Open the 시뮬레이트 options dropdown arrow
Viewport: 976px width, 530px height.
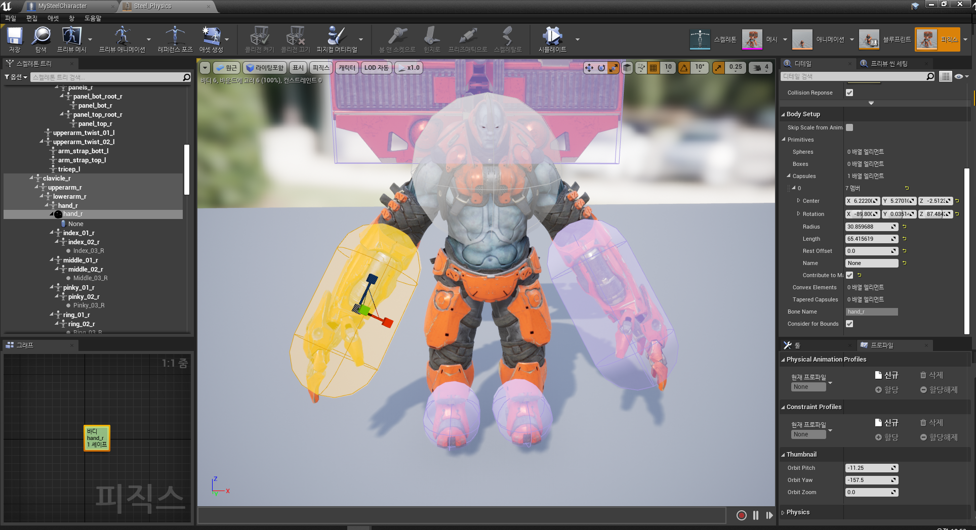click(577, 39)
